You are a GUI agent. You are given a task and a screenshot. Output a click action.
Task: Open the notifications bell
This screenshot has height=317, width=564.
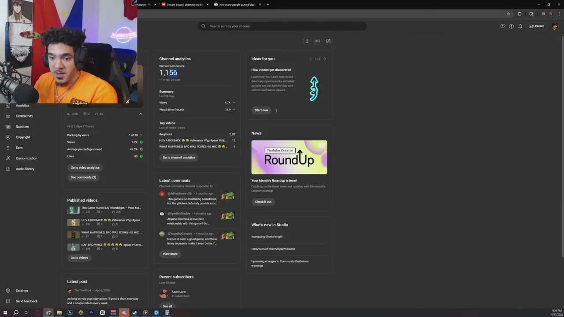520,26
